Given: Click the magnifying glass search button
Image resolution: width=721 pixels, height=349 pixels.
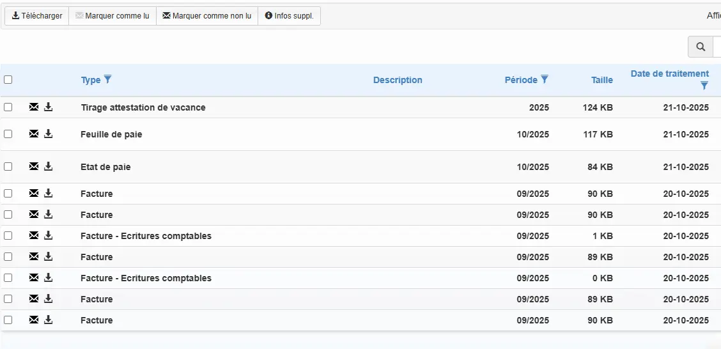Looking at the screenshot, I should (701, 47).
